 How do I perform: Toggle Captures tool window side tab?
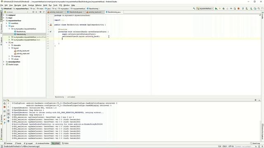1,41
